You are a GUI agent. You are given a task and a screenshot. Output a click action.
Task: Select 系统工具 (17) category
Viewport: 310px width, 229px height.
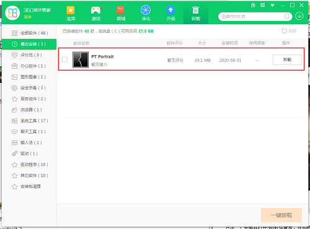(29, 121)
